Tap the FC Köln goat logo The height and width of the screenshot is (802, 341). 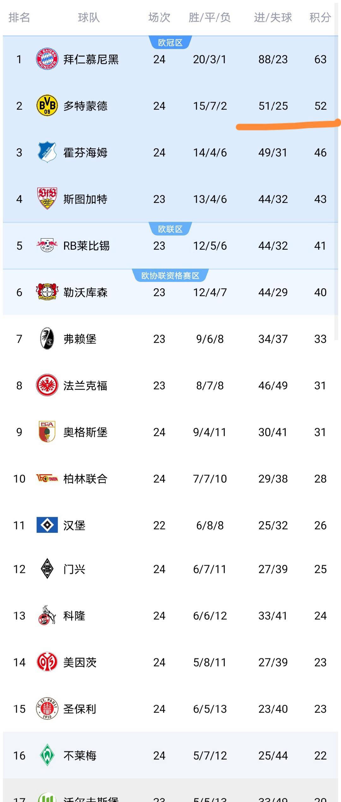click(x=47, y=615)
